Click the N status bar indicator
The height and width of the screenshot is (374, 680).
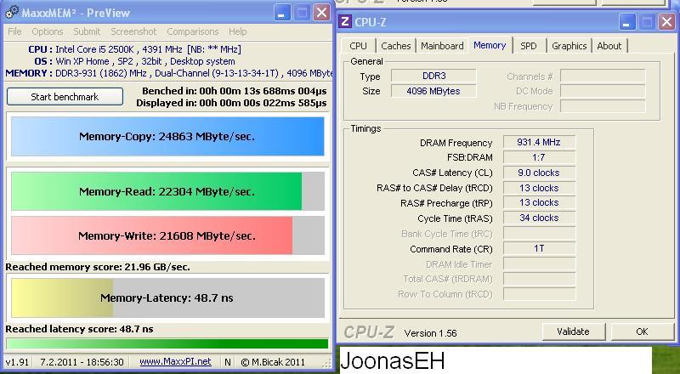pyautogui.click(x=228, y=362)
